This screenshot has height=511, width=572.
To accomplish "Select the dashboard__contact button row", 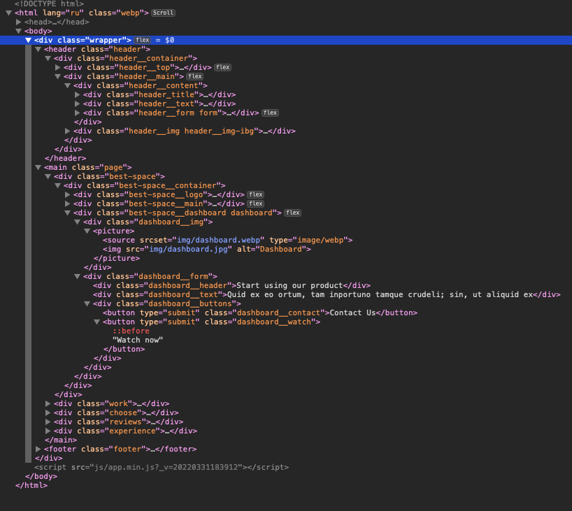I will (x=259, y=313).
